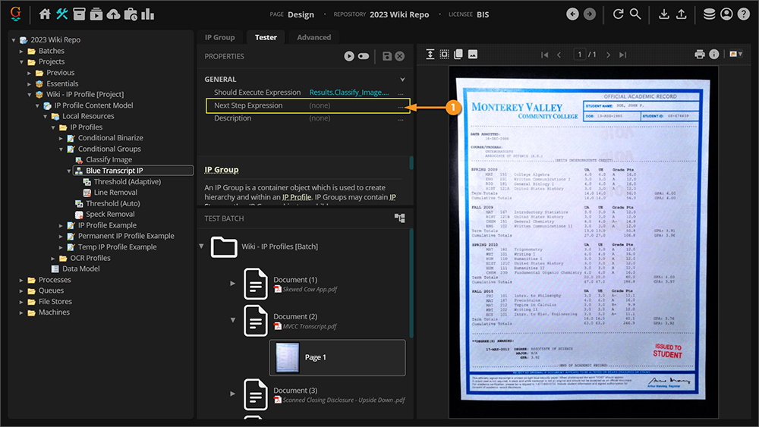Print the document using printer icon

(700, 55)
